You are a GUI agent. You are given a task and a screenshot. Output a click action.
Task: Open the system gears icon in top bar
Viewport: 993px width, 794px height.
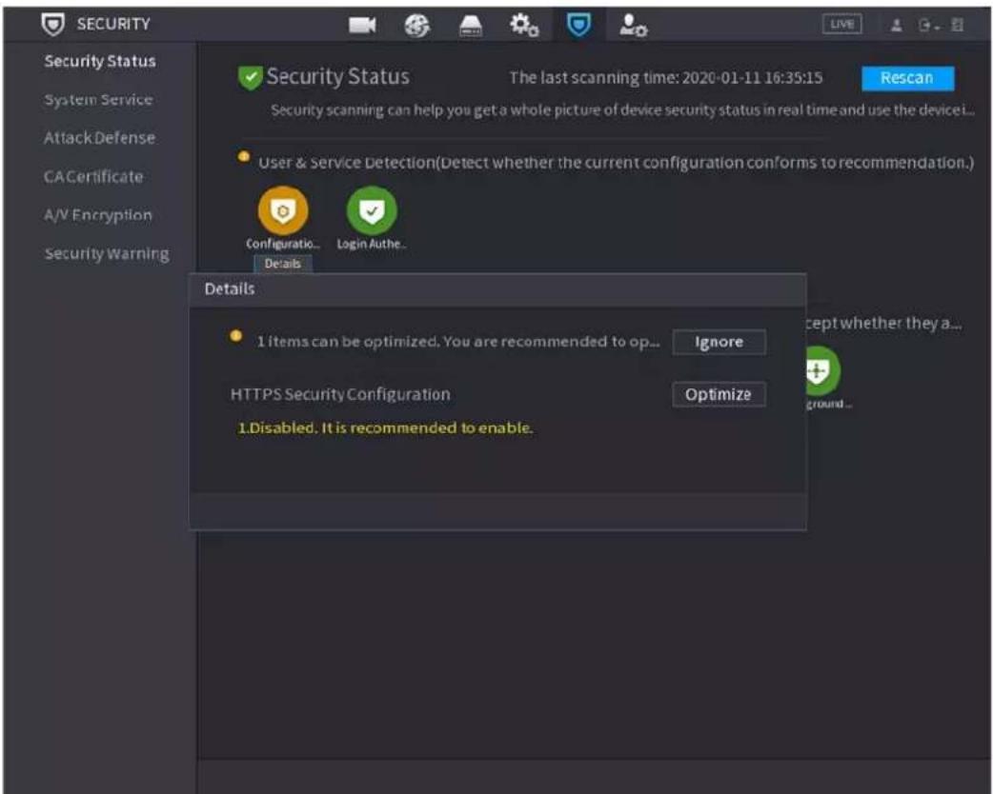[524, 26]
